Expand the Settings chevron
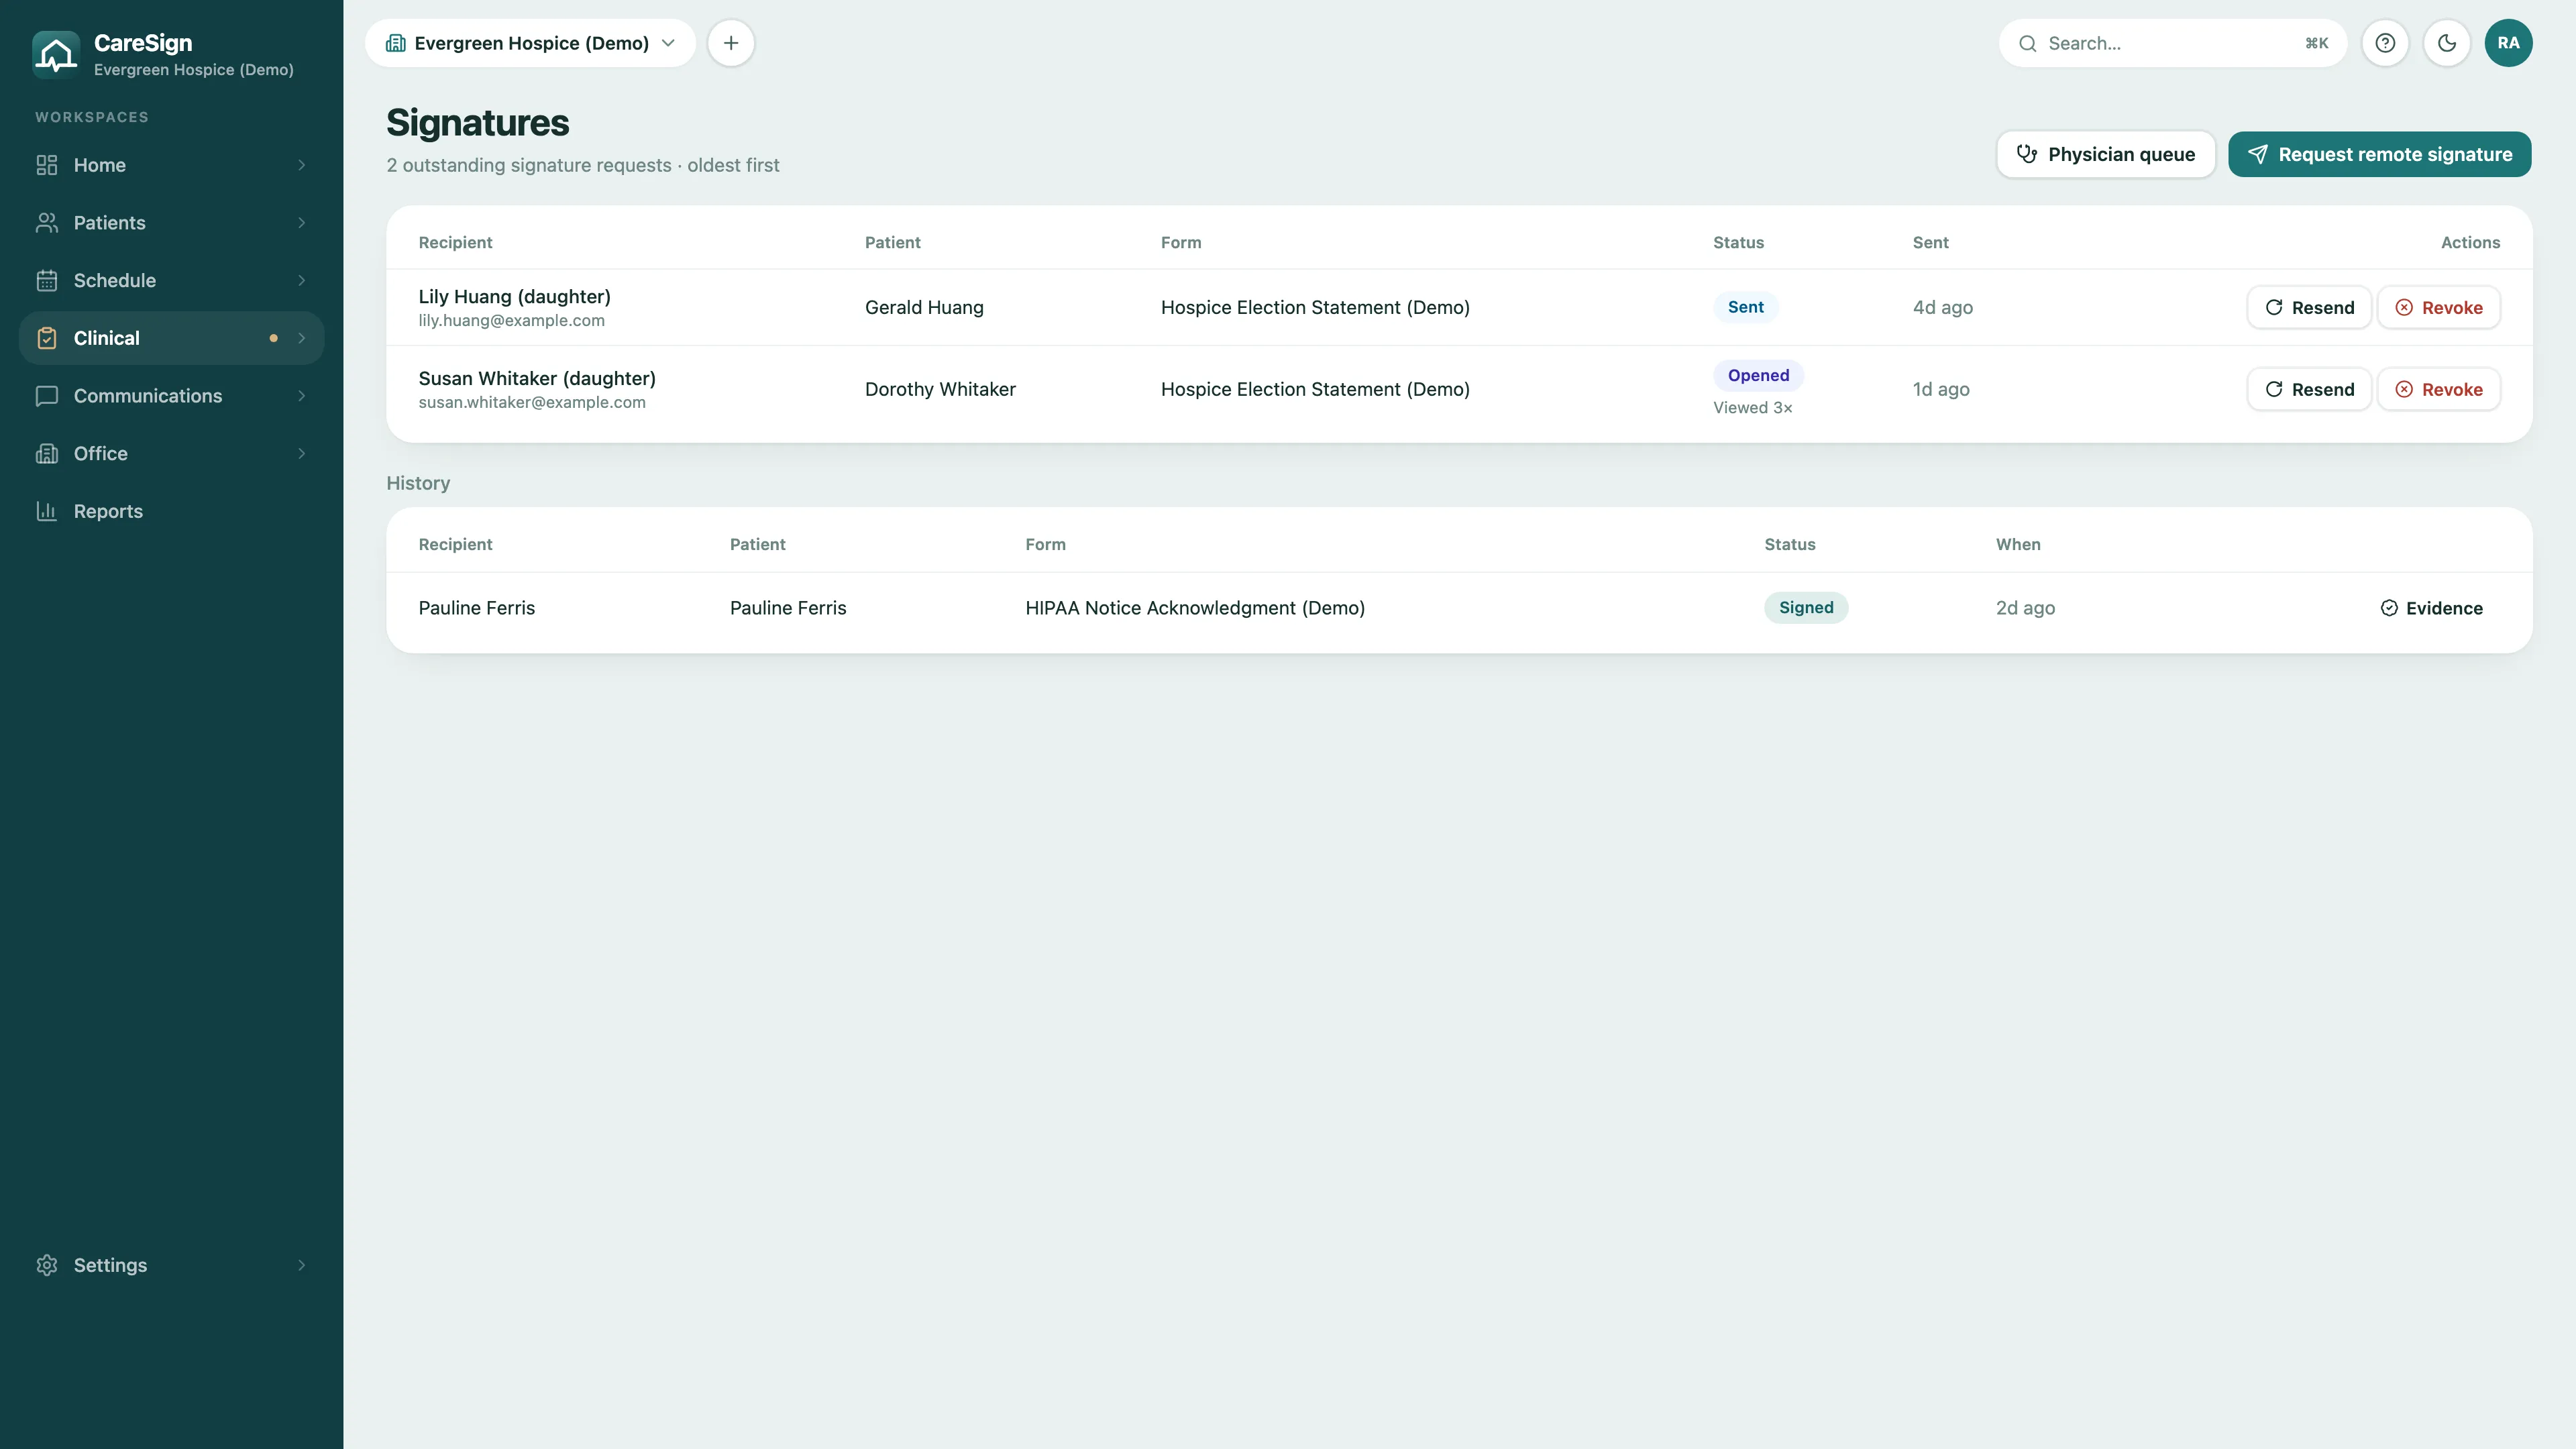 (x=302, y=1265)
